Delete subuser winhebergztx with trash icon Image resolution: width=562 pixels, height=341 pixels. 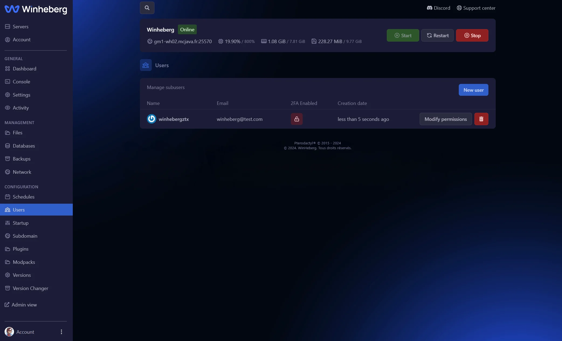click(x=481, y=119)
